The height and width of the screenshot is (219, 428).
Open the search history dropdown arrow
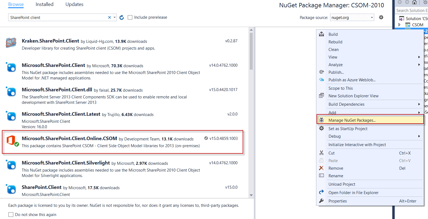point(115,17)
